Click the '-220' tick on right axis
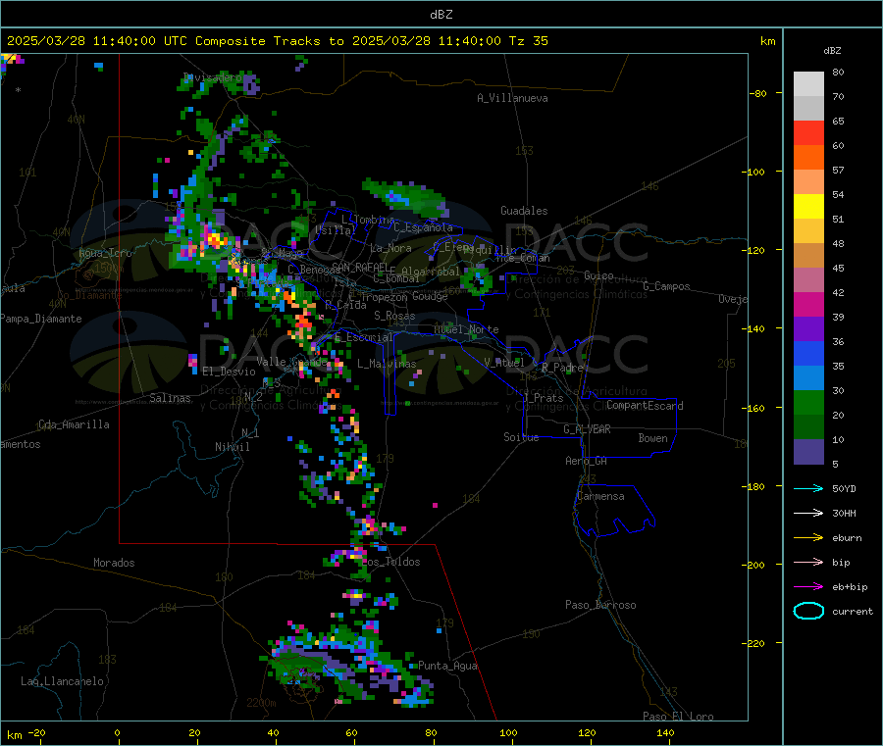Screen dimensions: 883x746 pos(755,643)
